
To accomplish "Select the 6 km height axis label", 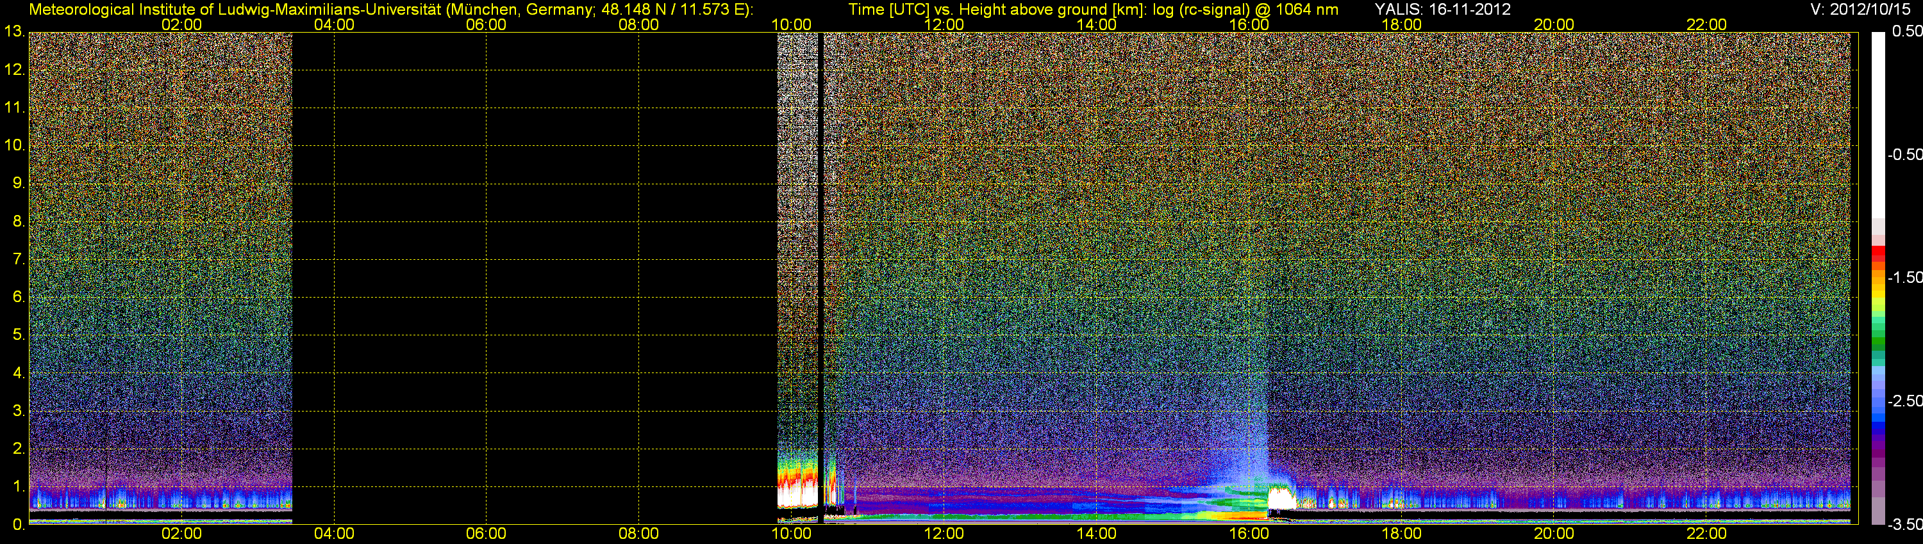I will pos(18,298).
